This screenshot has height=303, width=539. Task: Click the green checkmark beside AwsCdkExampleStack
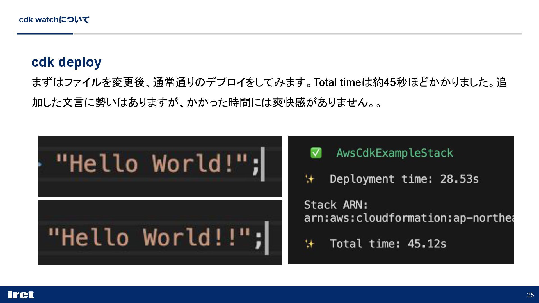pos(316,153)
